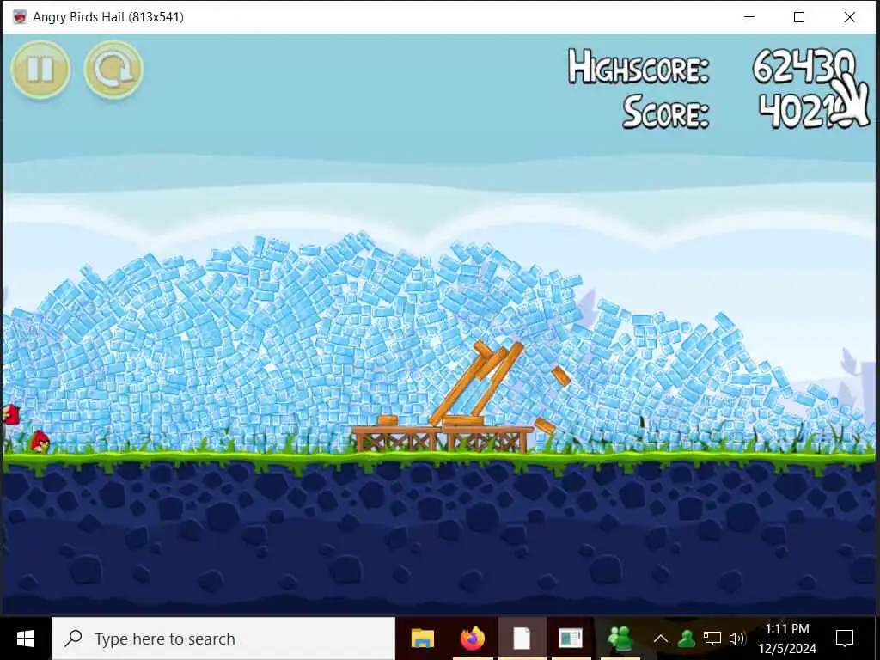Viewport: 880px width, 660px height.
Task: Click the Highscore label
Action: tap(639, 67)
